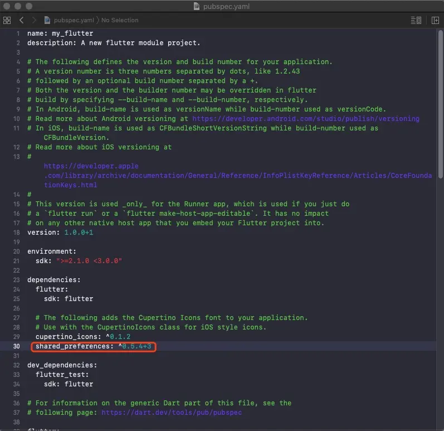Click version value 1.0.0+1
Viewport: 444px width, 431px height.
tap(79, 233)
